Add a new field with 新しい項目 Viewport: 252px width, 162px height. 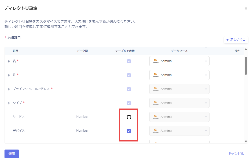(236, 40)
